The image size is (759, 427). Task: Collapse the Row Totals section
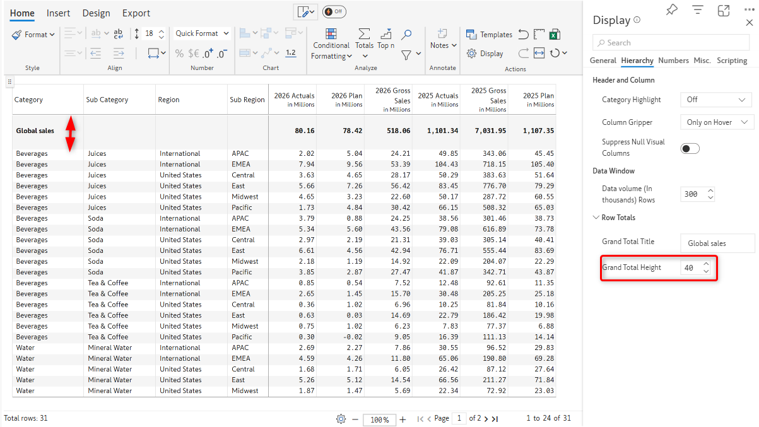[x=596, y=218]
